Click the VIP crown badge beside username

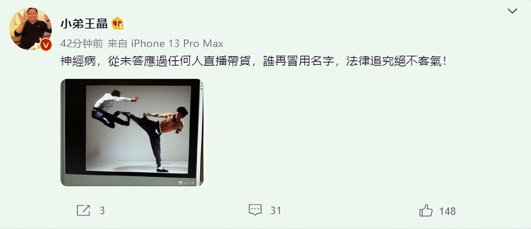[117, 24]
